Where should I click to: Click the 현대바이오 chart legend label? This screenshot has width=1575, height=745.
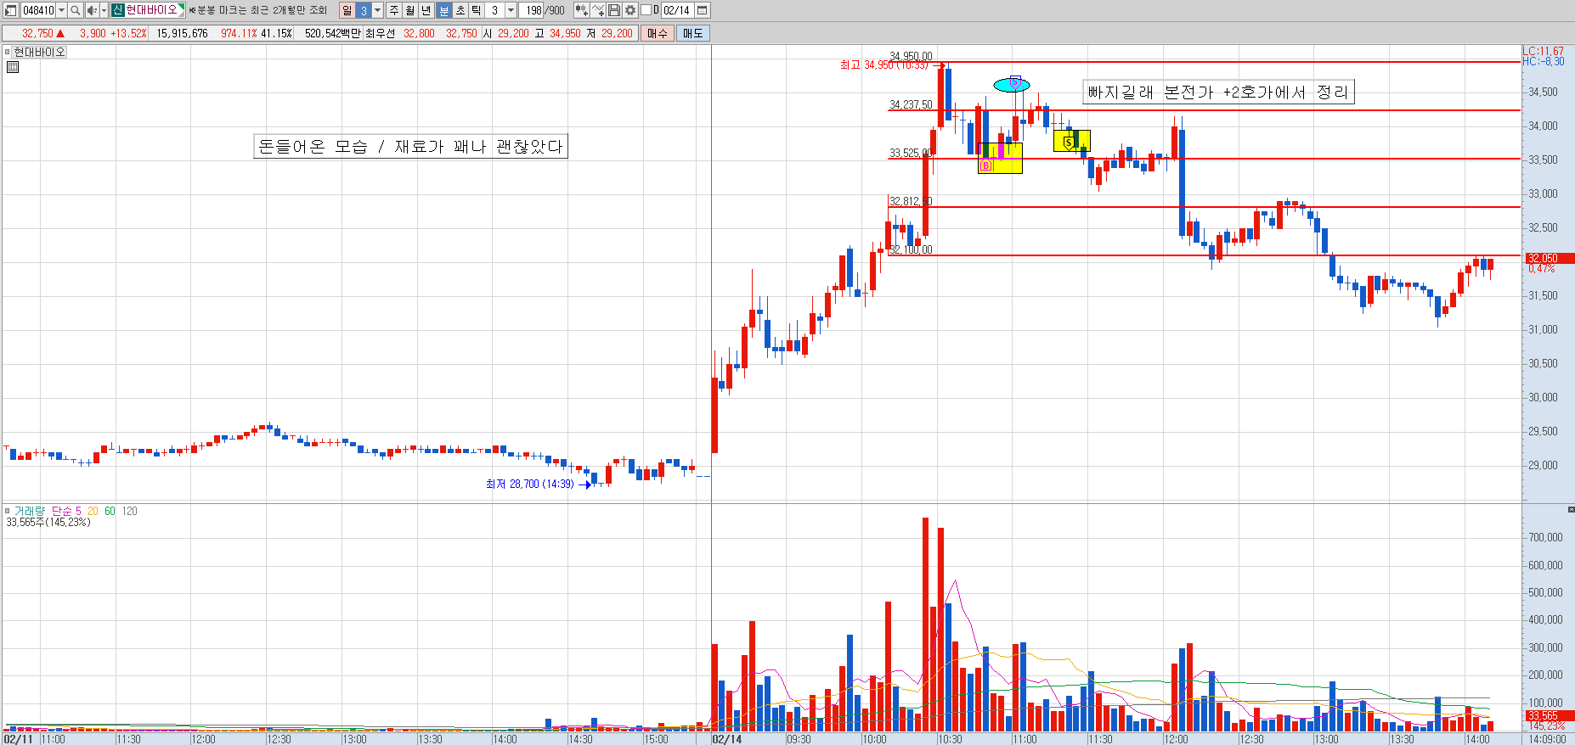coord(39,52)
